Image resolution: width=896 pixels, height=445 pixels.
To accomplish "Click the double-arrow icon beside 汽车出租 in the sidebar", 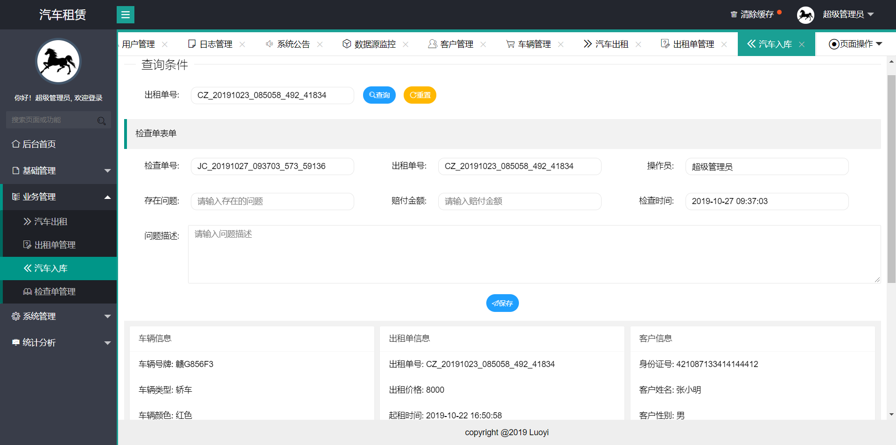I will pos(28,221).
